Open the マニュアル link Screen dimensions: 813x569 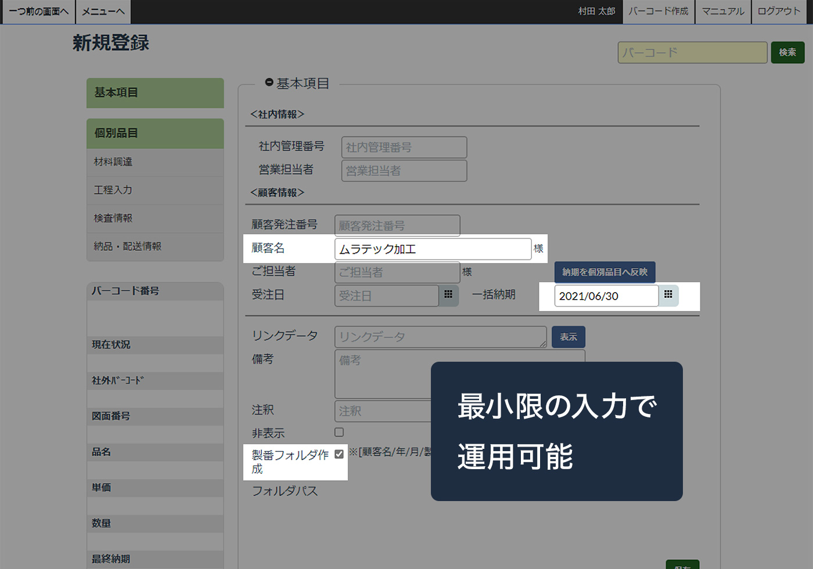pyautogui.click(x=722, y=12)
